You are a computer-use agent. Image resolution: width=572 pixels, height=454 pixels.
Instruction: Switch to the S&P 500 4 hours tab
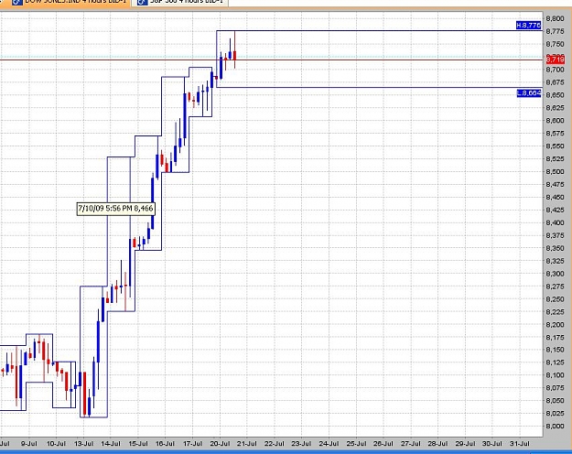(x=180, y=3)
